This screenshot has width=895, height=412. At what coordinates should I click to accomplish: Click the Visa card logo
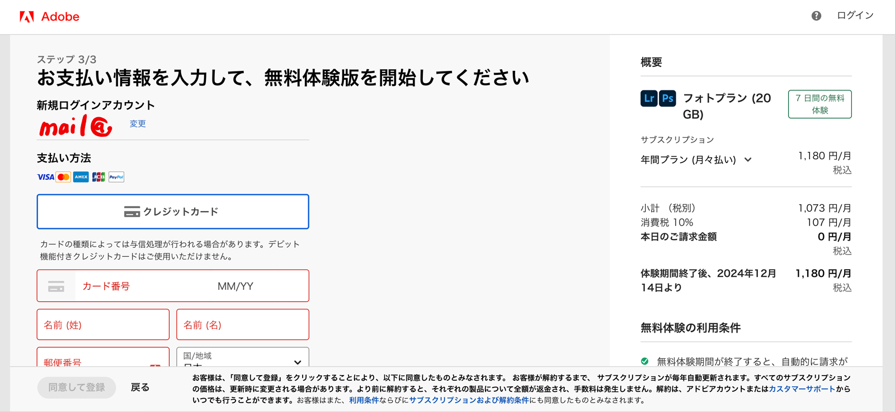[45, 177]
